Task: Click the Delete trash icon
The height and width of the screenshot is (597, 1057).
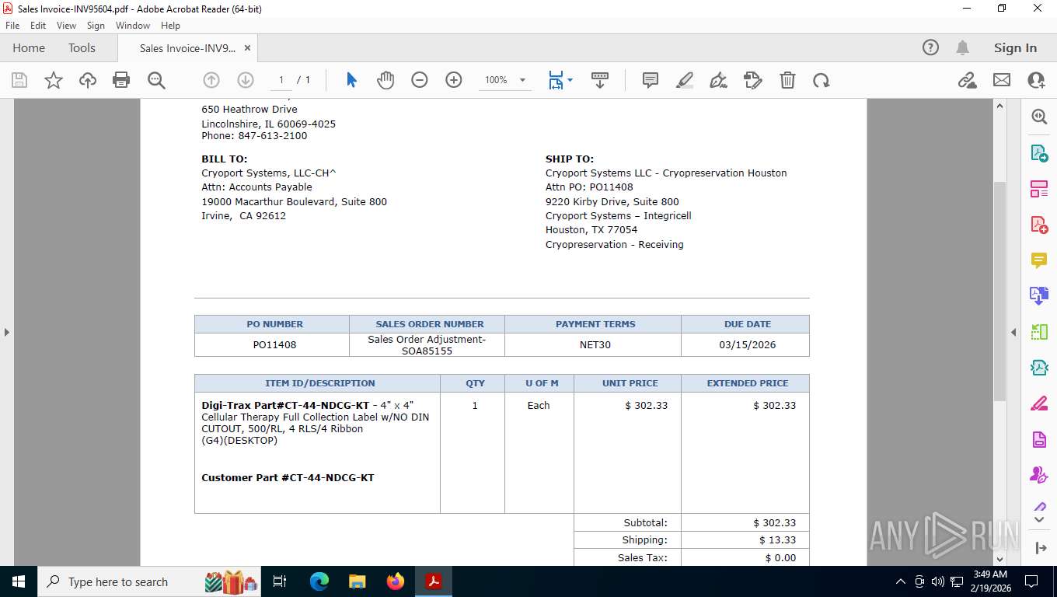Action: [x=787, y=80]
